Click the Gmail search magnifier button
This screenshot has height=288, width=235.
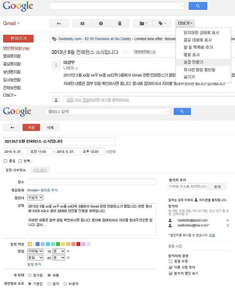tap(198, 6)
